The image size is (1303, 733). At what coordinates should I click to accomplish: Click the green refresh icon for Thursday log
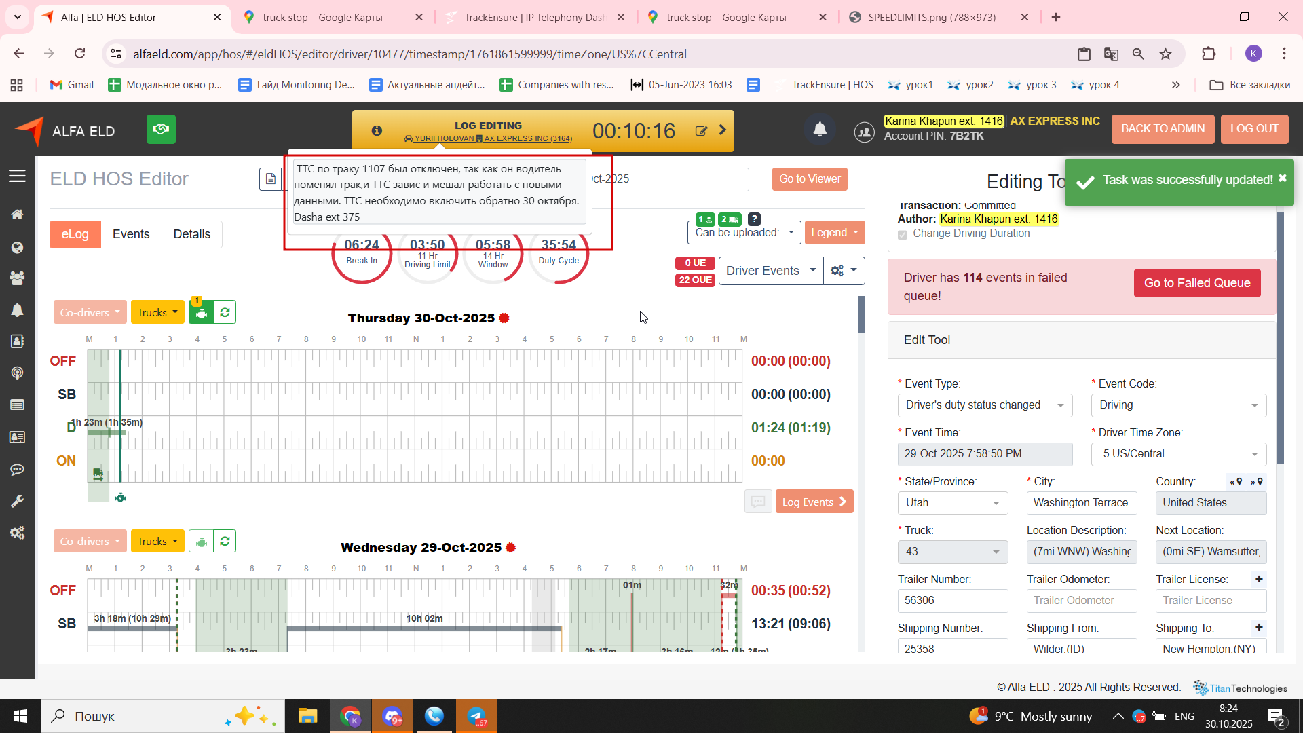[225, 312]
